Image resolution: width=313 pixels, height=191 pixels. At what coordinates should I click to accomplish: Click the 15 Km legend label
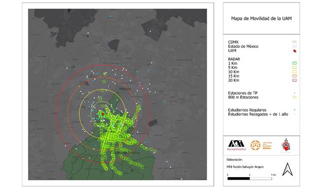(234, 76)
